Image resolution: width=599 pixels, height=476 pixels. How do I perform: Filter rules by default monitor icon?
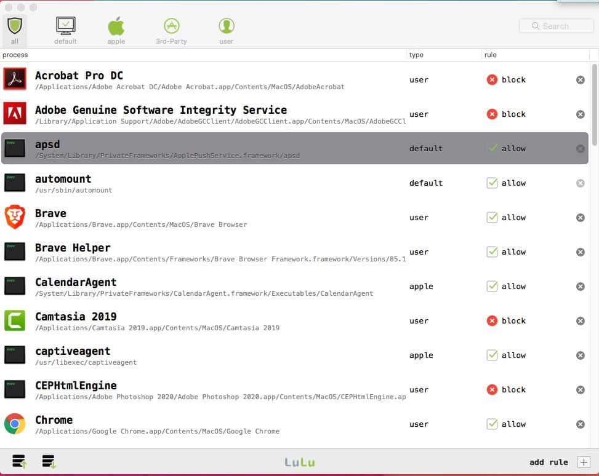[x=65, y=31]
